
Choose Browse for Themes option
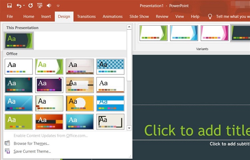31,143
